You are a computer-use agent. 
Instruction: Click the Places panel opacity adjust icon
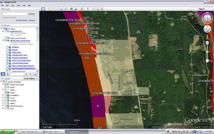[7, 74]
